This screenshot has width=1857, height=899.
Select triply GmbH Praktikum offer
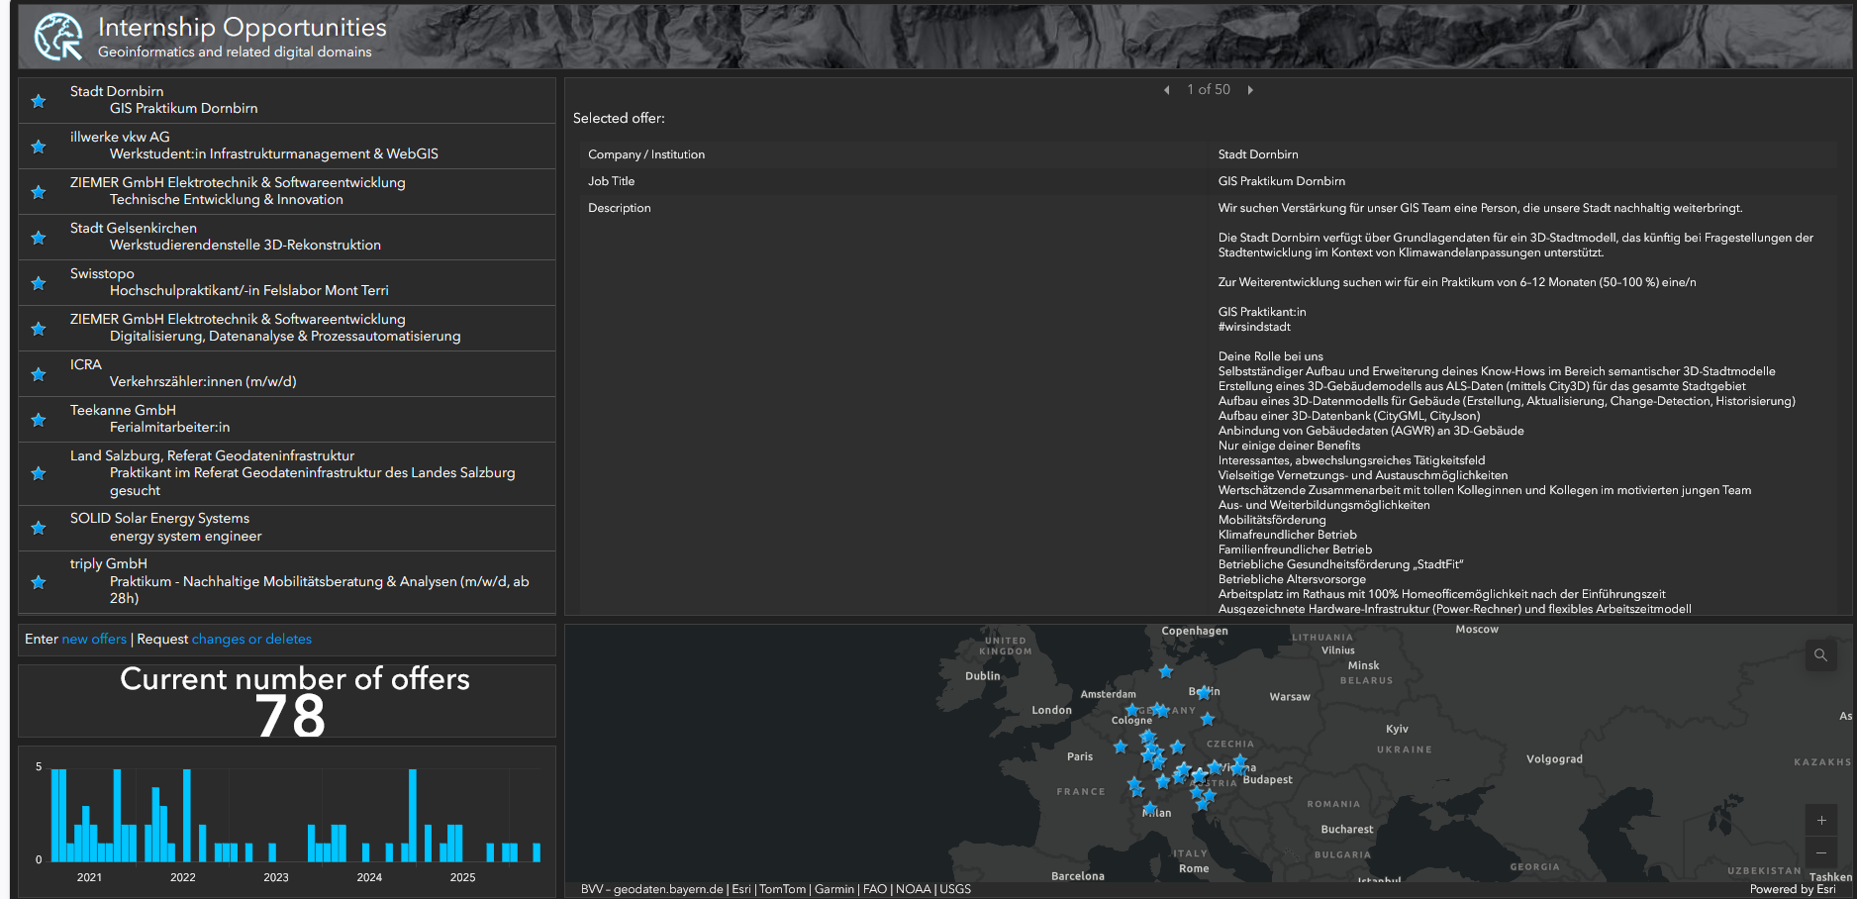pos(287,582)
